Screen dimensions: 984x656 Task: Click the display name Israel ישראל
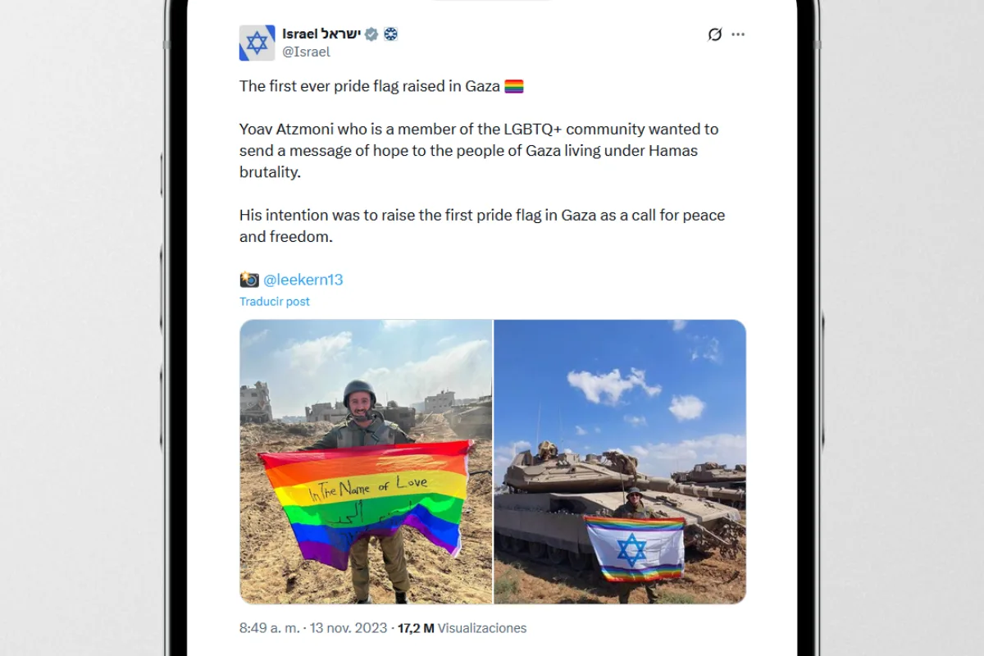click(x=321, y=34)
